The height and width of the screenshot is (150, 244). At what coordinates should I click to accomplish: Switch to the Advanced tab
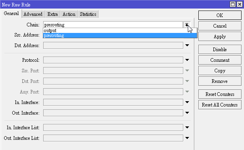33,14
